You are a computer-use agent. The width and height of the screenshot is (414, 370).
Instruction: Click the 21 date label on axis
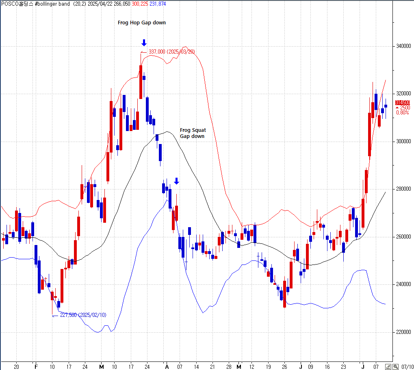(212, 367)
